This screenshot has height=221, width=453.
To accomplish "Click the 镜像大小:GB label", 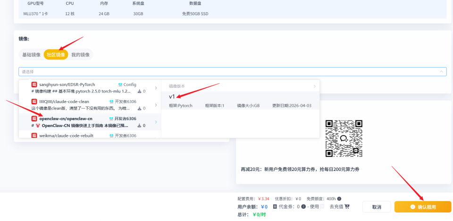I will 248,106.
